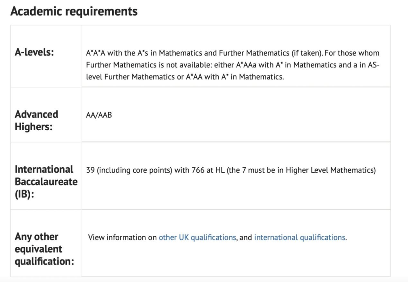This screenshot has width=408, height=282.
Task: Click the AA/AAB requirement text
Action: 99,115
